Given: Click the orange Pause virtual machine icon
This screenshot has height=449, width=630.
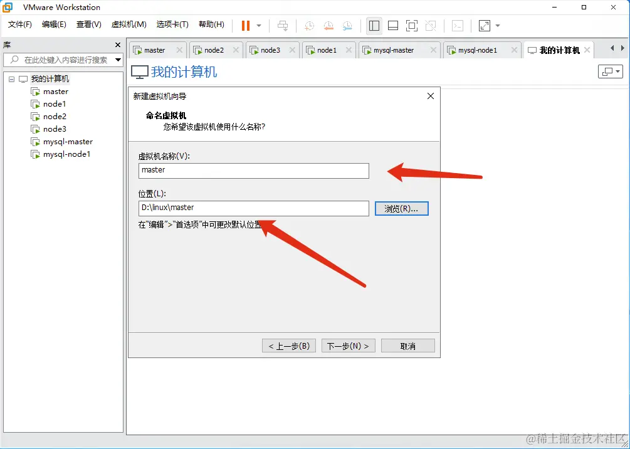Looking at the screenshot, I should pos(246,26).
